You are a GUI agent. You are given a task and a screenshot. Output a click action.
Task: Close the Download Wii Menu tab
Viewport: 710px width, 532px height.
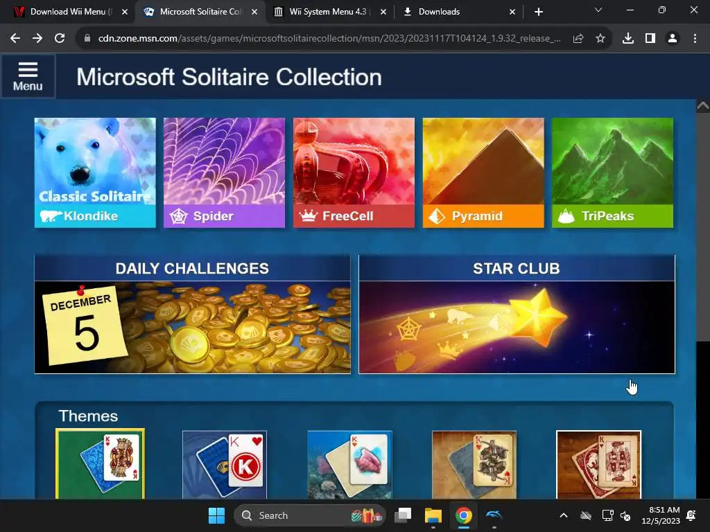tap(125, 12)
